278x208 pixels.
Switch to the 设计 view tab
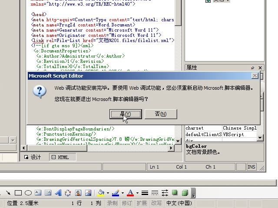pyautogui.click(x=33, y=157)
